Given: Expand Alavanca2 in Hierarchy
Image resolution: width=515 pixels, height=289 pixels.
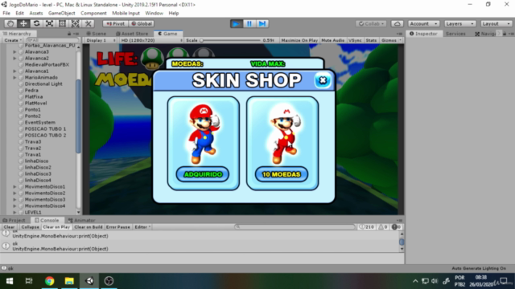Looking at the screenshot, I should pyautogui.click(x=14, y=59).
